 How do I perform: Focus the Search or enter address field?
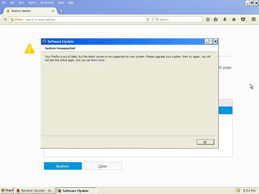click(84, 20)
